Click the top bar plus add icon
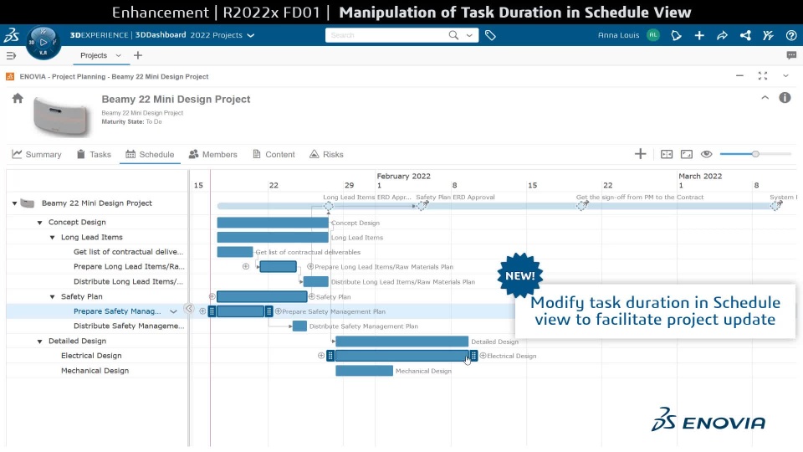This screenshot has height=452, width=803. [x=699, y=35]
